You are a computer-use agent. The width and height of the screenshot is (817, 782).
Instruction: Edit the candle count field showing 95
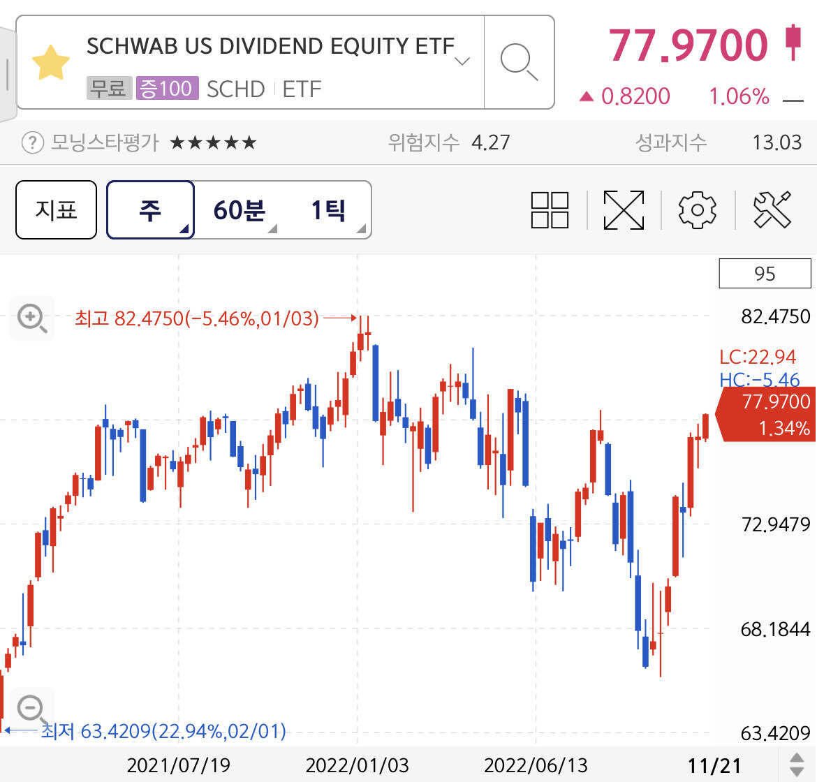765,274
